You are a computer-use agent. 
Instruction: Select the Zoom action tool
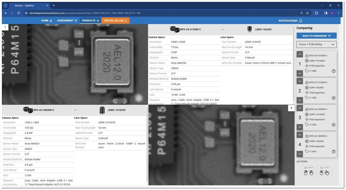(324, 171)
